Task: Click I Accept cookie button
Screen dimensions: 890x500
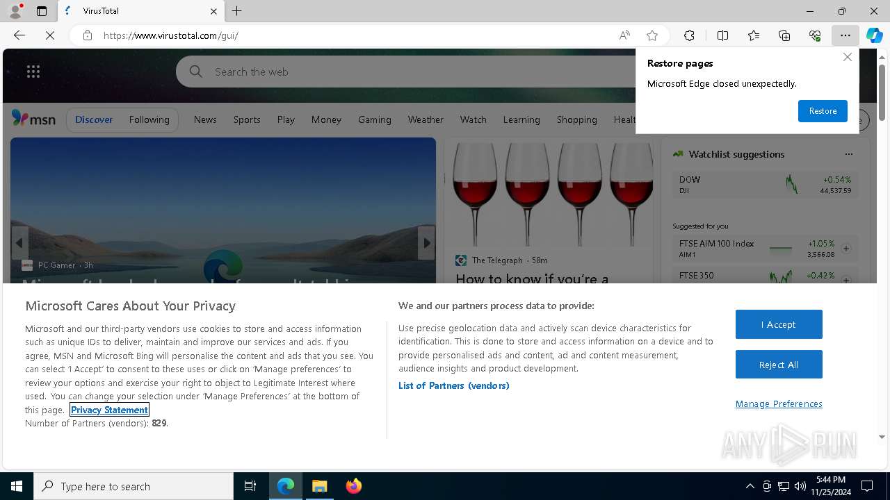Action: pos(779,324)
